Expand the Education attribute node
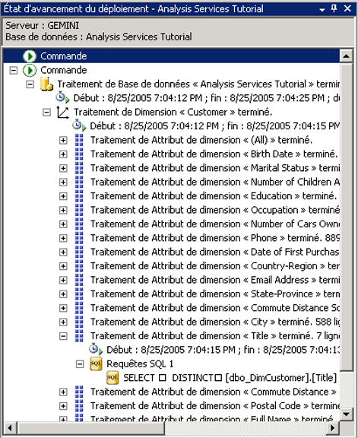The height and width of the screenshot is (438, 358). [63, 196]
